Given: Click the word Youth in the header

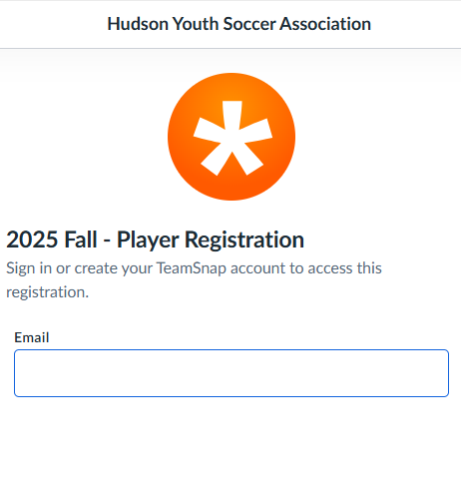Looking at the screenshot, I should pos(196,24).
